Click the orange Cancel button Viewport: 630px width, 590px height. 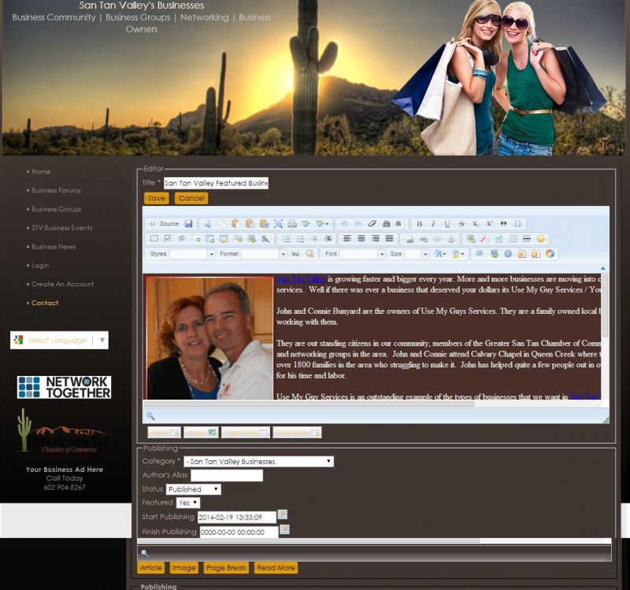pyautogui.click(x=191, y=198)
